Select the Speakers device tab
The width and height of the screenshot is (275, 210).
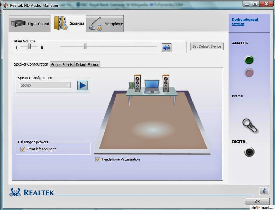tap(68, 23)
